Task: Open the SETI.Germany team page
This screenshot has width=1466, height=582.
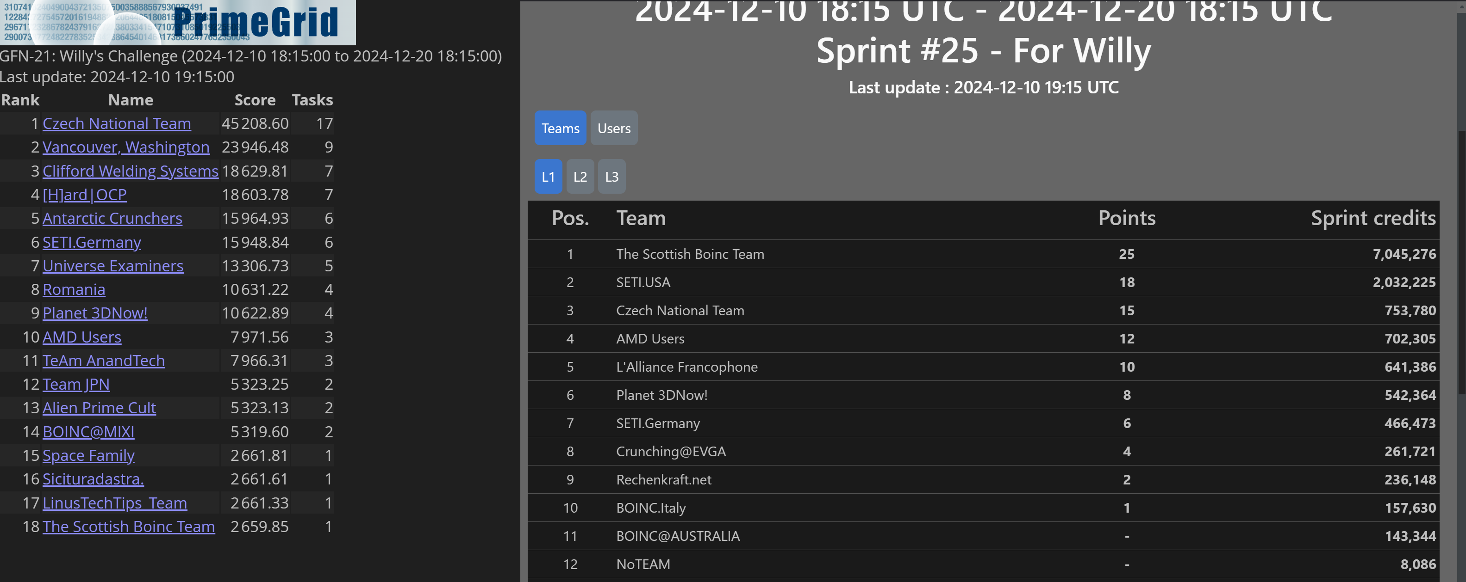Action: point(92,242)
